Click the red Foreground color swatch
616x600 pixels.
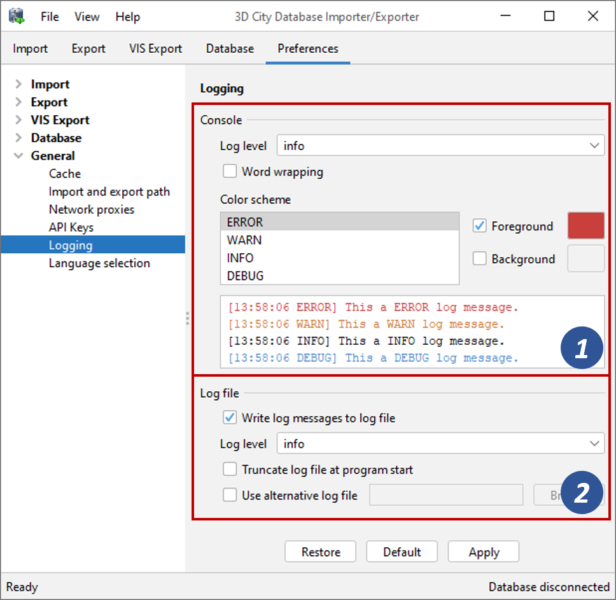point(585,225)
